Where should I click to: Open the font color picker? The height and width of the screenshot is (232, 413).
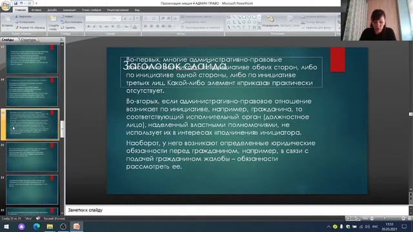point(135,26)
